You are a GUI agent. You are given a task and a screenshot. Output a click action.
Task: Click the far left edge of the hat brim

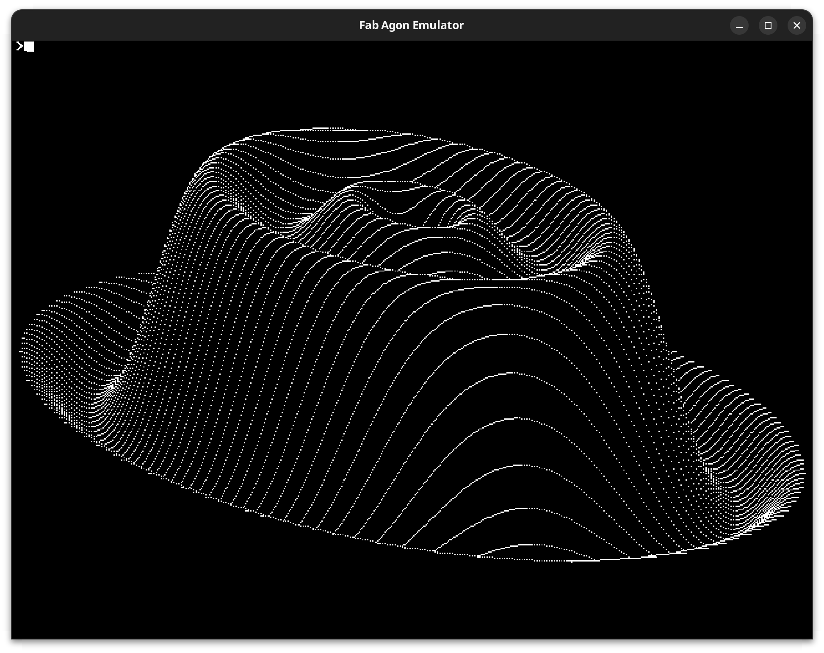click(x=22, y=351)
